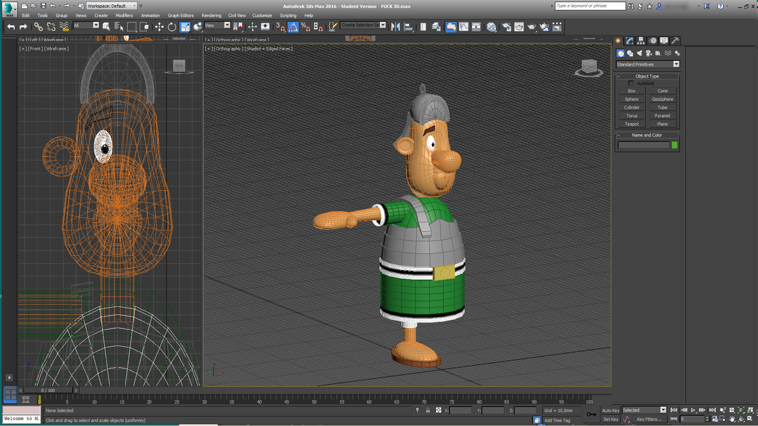
Task: Toggle the AutoGrid checkbox
Action: pos(631,83)
